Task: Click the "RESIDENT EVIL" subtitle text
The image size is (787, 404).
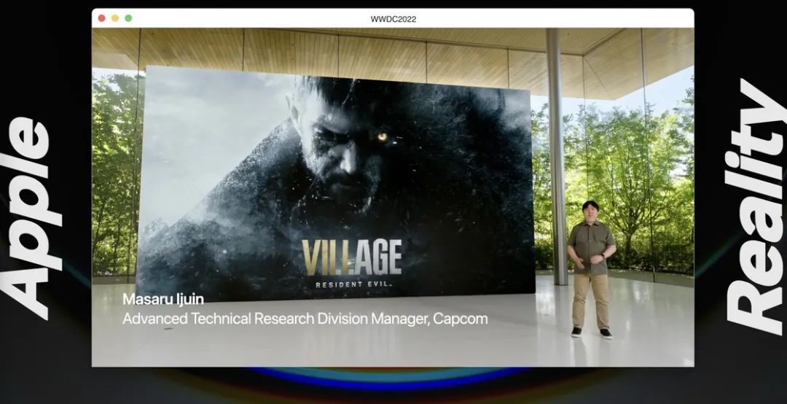Action: [353, 285]
